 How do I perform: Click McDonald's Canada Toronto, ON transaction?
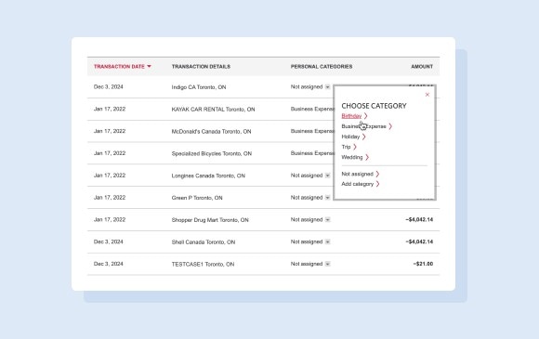(x=211, y=131)
